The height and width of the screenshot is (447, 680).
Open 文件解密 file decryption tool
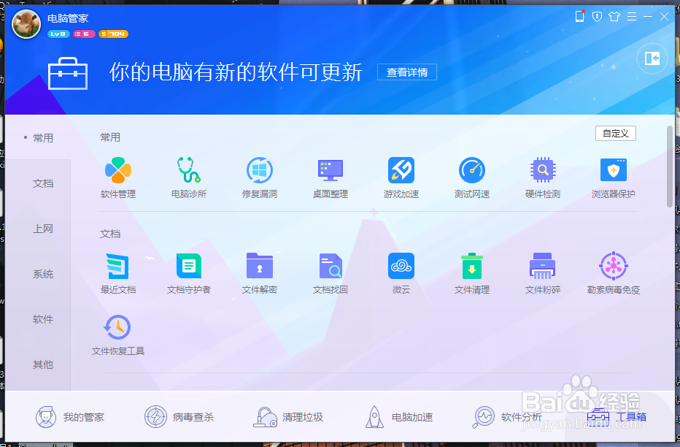[x=259, y=273]
